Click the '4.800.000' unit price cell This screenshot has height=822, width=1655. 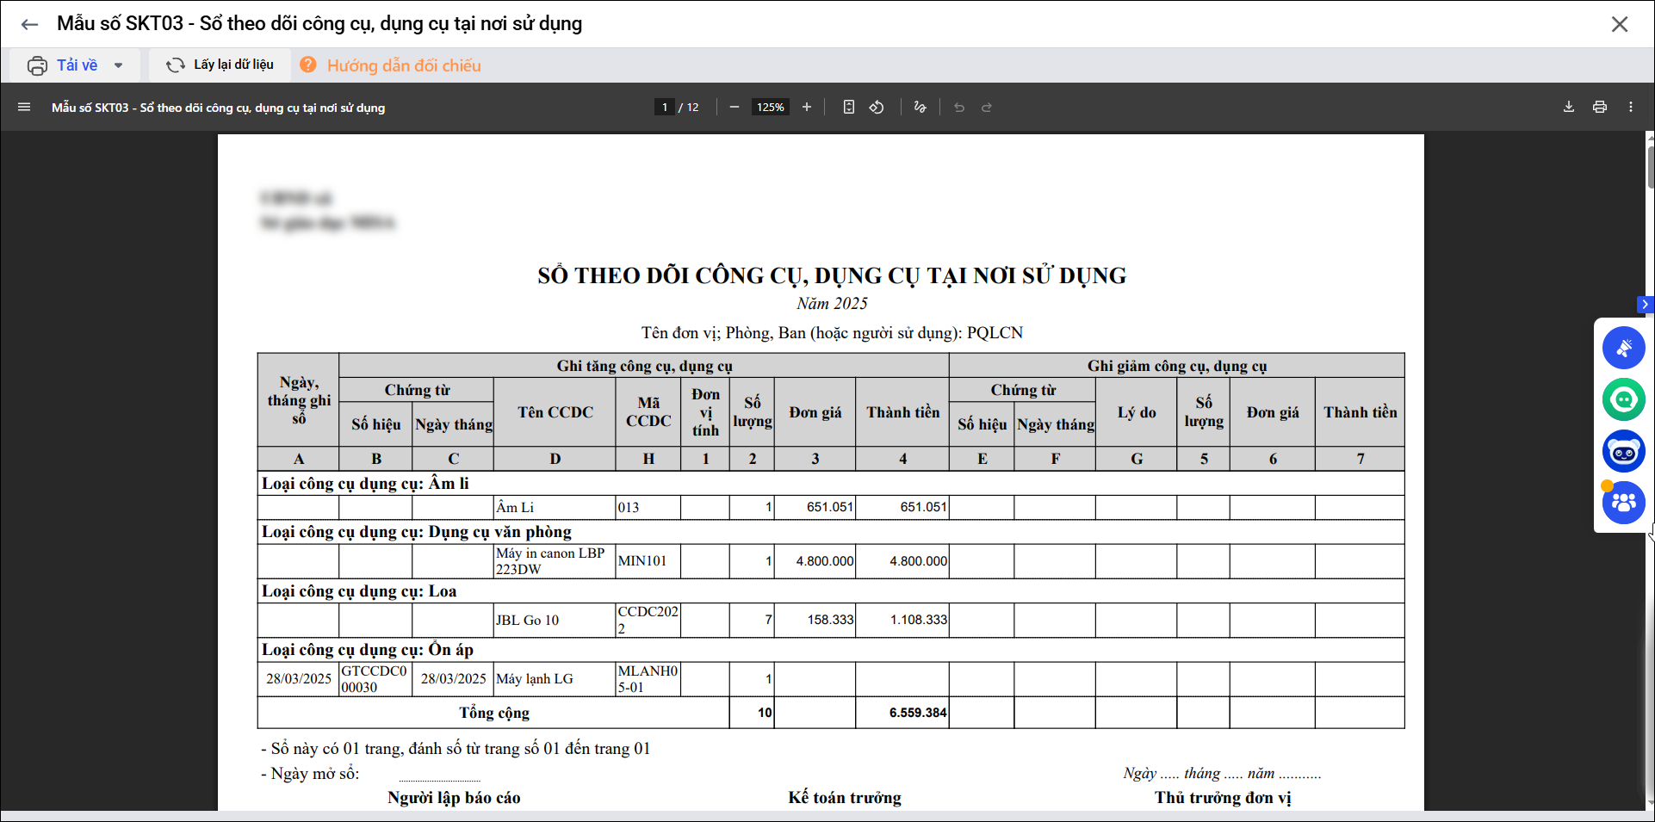(815, 561)
